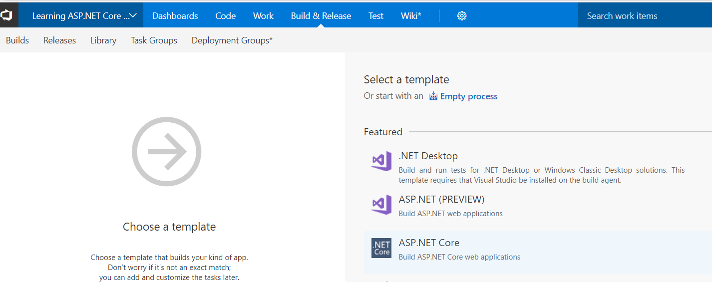
Task: Open the Code hub
Action: (x=226, y=16)
